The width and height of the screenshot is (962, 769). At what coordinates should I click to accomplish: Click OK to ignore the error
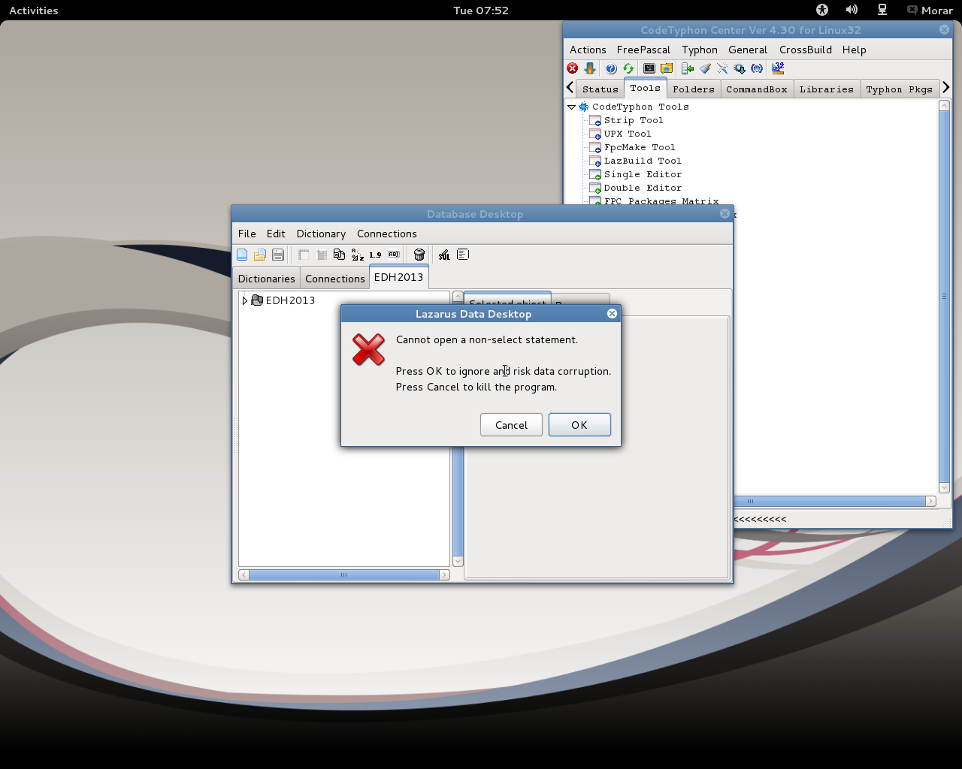click(x=579, y=425)
